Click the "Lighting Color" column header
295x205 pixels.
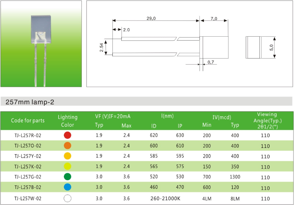67,121
